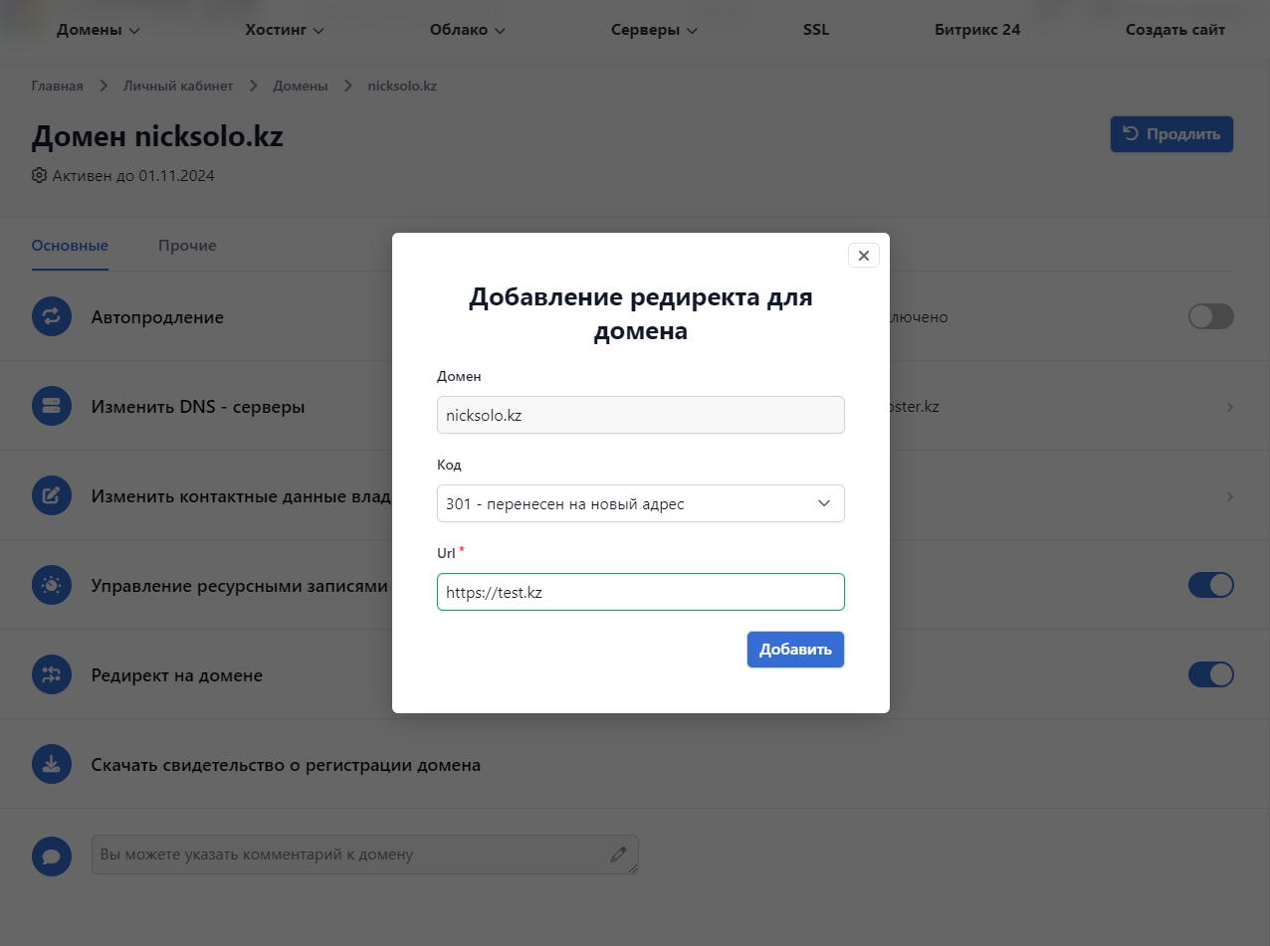Click the pencil icon in comment field
This screenshot has width=1270, height=946.
tap(619, 854)
